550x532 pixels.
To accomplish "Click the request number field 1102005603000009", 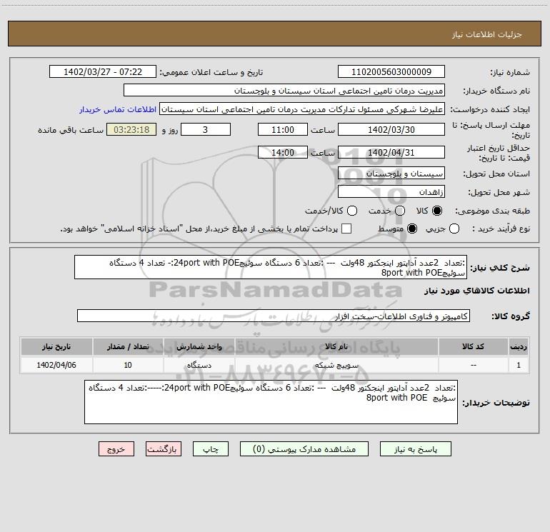I will (391, 72).
